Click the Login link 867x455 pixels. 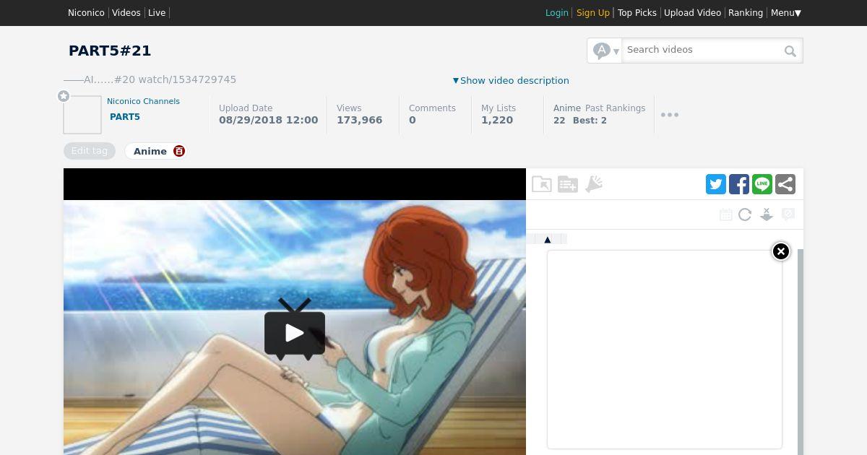556,12
